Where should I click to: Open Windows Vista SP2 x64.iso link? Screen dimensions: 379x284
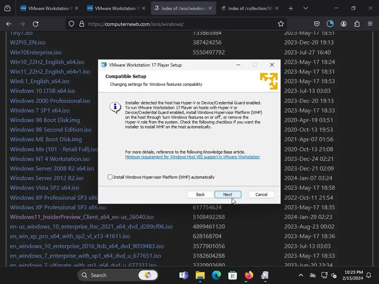tap(44, 188)
